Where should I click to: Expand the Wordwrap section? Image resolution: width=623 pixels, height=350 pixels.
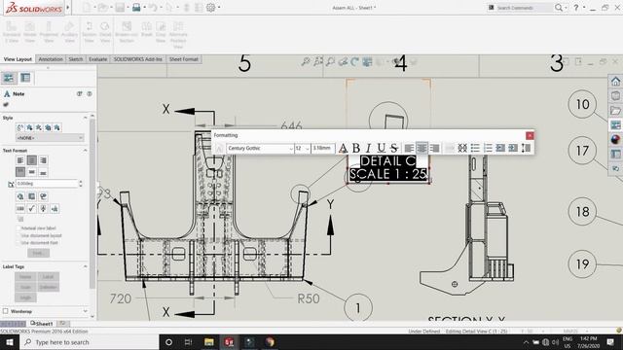85,311
